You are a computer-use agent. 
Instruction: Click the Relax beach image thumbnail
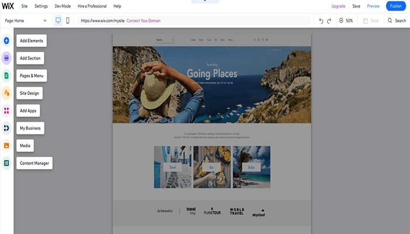pos(251,167)
